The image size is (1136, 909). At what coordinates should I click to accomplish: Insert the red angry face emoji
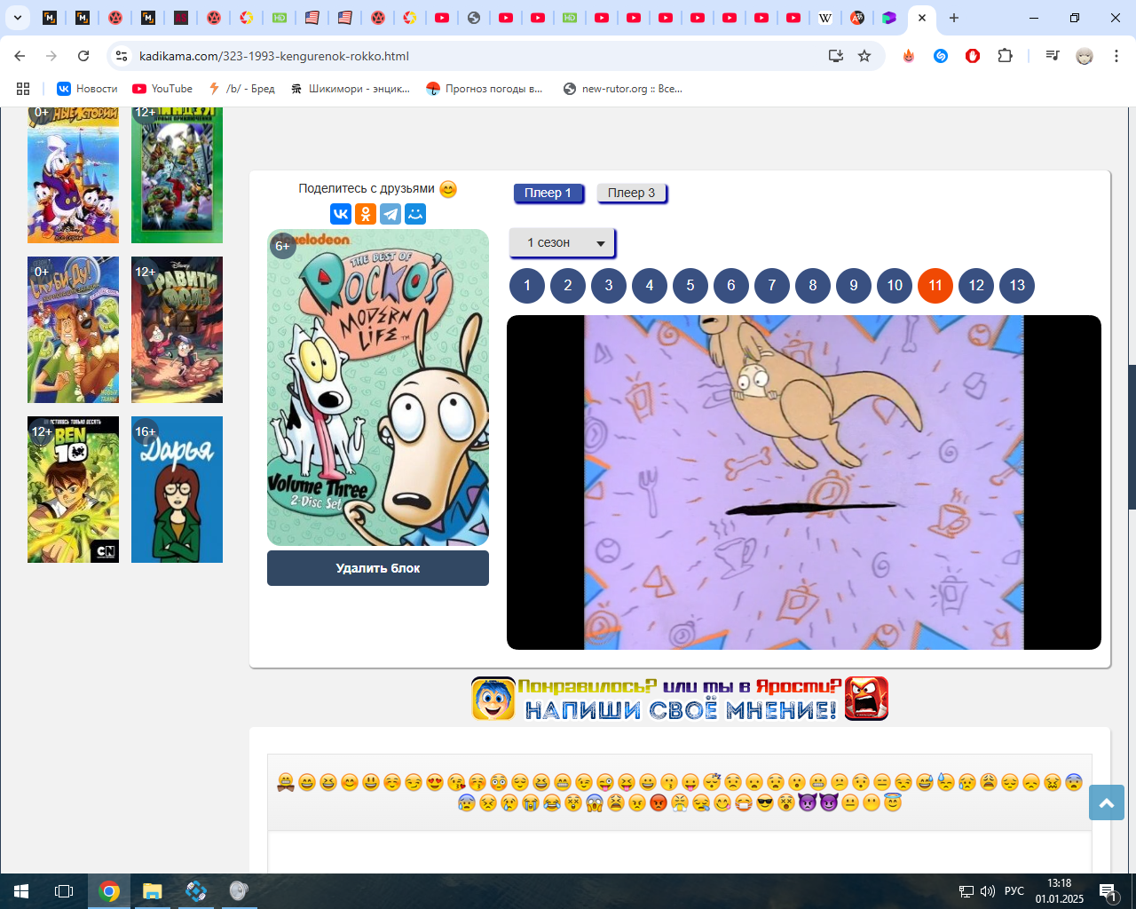point(659,803)
